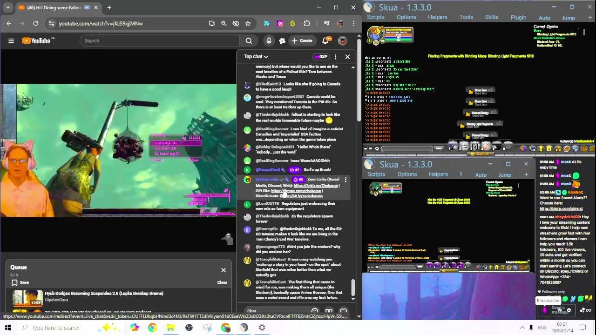Open Scripts menu in top Skua window
The height and width of the screenshot is (335, 596).
(x=375, y=17)
